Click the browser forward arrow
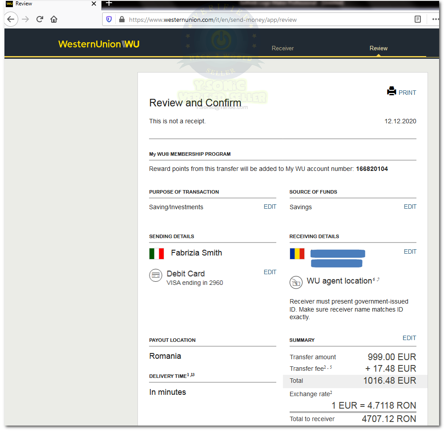The width and height of the screenshot is (444, 434). point(25,19)
